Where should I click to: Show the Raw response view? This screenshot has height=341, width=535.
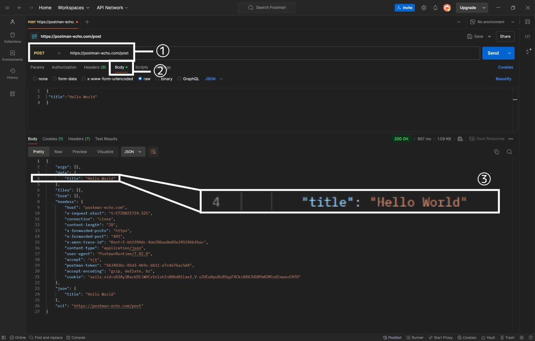pos(58,152)
